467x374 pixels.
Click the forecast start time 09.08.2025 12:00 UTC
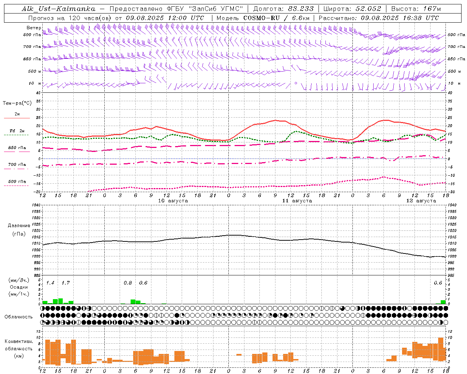pos(165,18)
